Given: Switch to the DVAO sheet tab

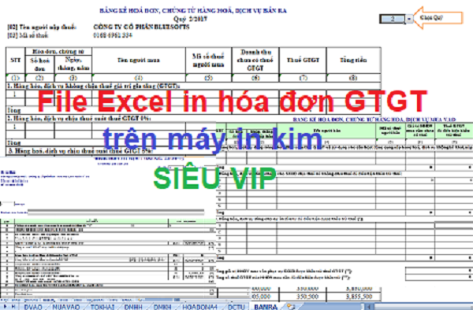Looking at the screenshot, I should click(33, 307).
